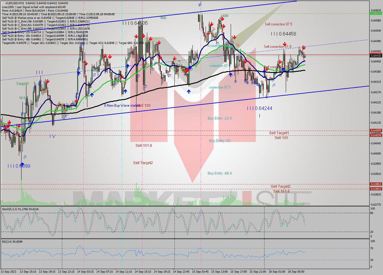Click the 'Sell correction 87.5' label
This screenshot has width=383, height=275.
point(278,24)
